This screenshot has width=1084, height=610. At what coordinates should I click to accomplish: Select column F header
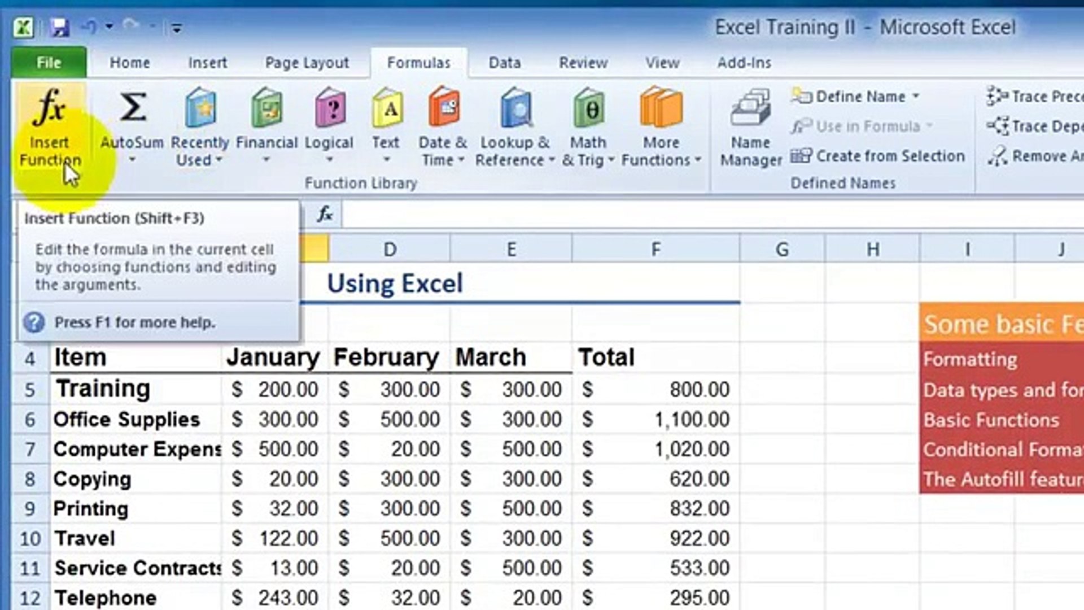click(655, 249)
